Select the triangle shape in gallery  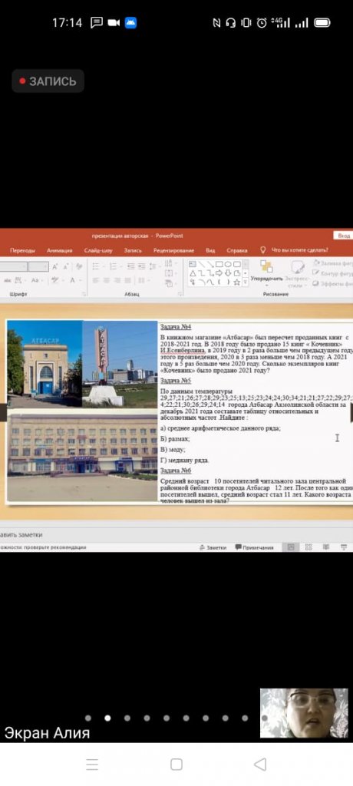coord(193,273)
